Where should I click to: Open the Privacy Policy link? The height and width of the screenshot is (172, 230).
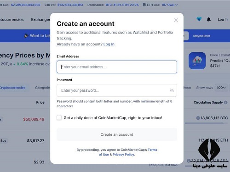[x=124, y=155]
